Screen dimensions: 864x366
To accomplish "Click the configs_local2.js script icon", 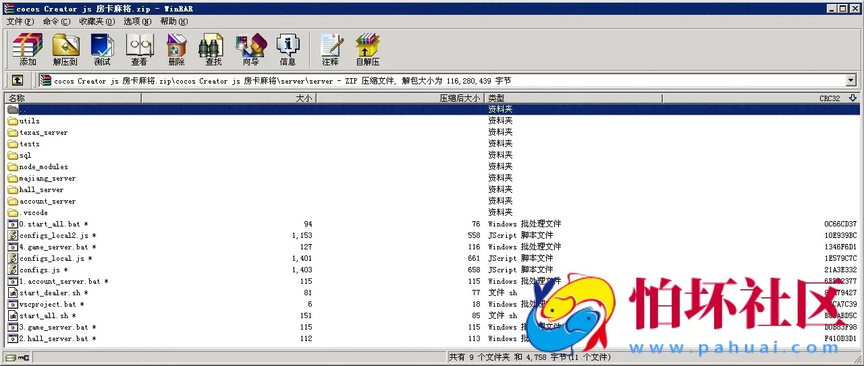I will coord(13,235).
